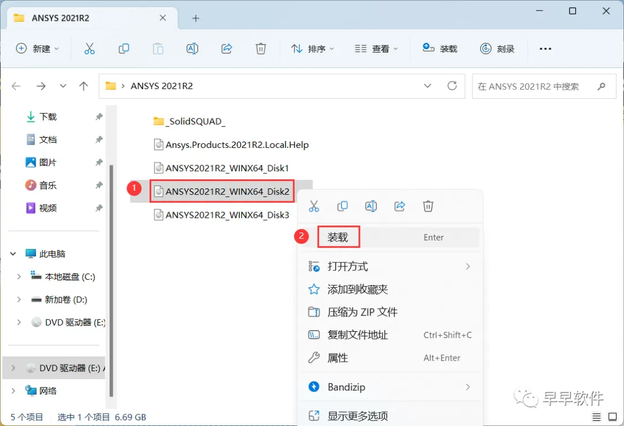Click the search magnifier icon
The image size is (624, 426).
pyautogui.click(x=601, y=86)
